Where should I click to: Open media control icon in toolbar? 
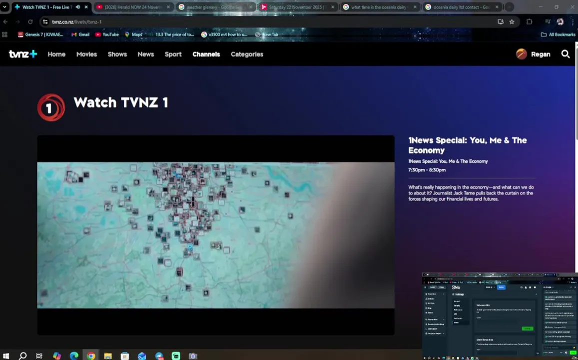tap(548, 22)
